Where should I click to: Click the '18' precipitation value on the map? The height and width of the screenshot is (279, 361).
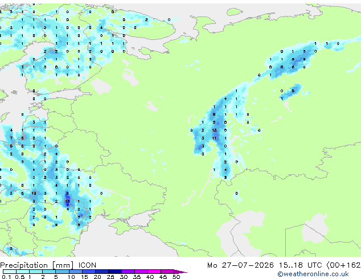[x=67, y=202]
